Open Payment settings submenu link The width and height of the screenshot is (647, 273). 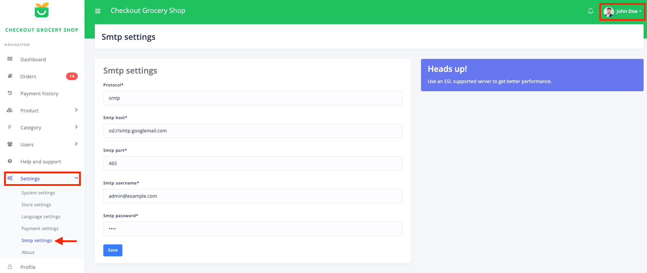pos(40,228)
